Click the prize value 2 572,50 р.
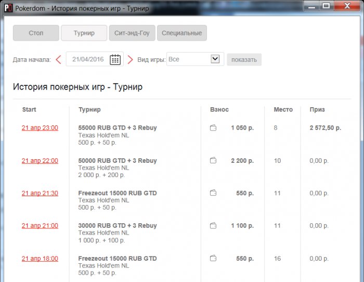This screenshot has width=364, height=282. (x=325, y=128)
